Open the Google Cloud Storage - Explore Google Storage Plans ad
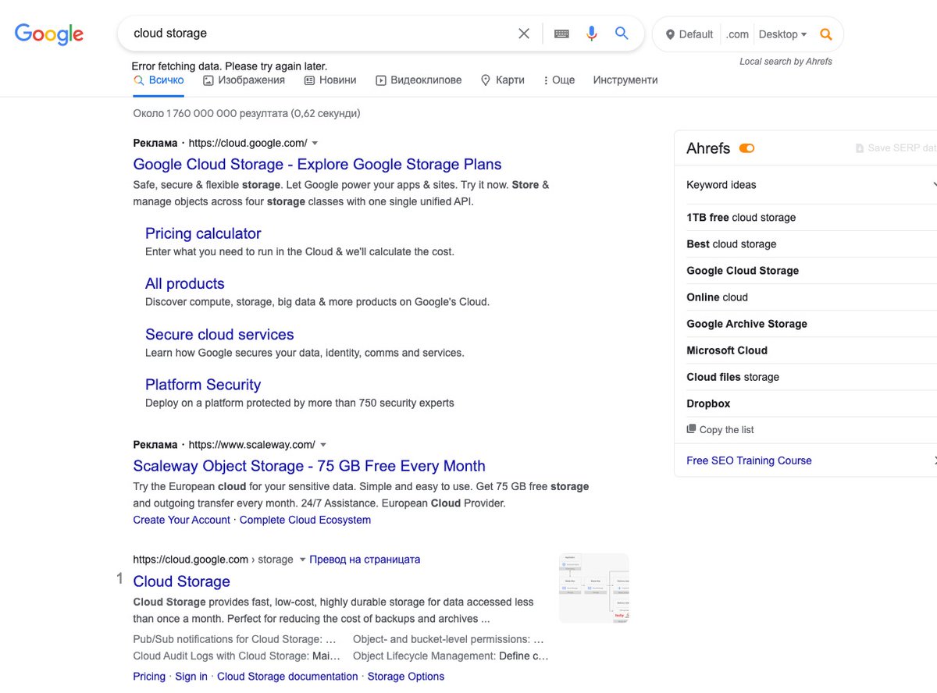The image size is (937, 693). pyautogui.click(x=317, y=165)
